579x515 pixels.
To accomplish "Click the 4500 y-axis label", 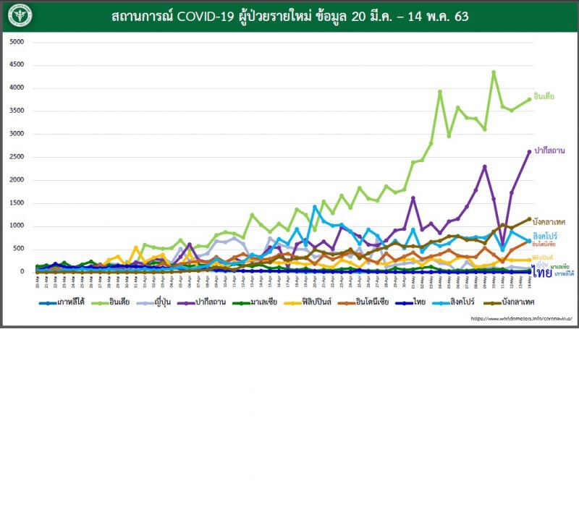I will tap(17, 64).
